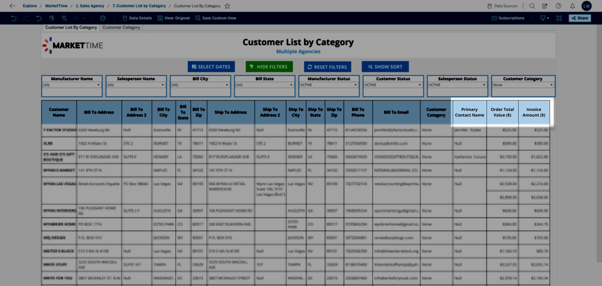
Task: Open Data Sources in the header
Action: click(x=502, y=6)
